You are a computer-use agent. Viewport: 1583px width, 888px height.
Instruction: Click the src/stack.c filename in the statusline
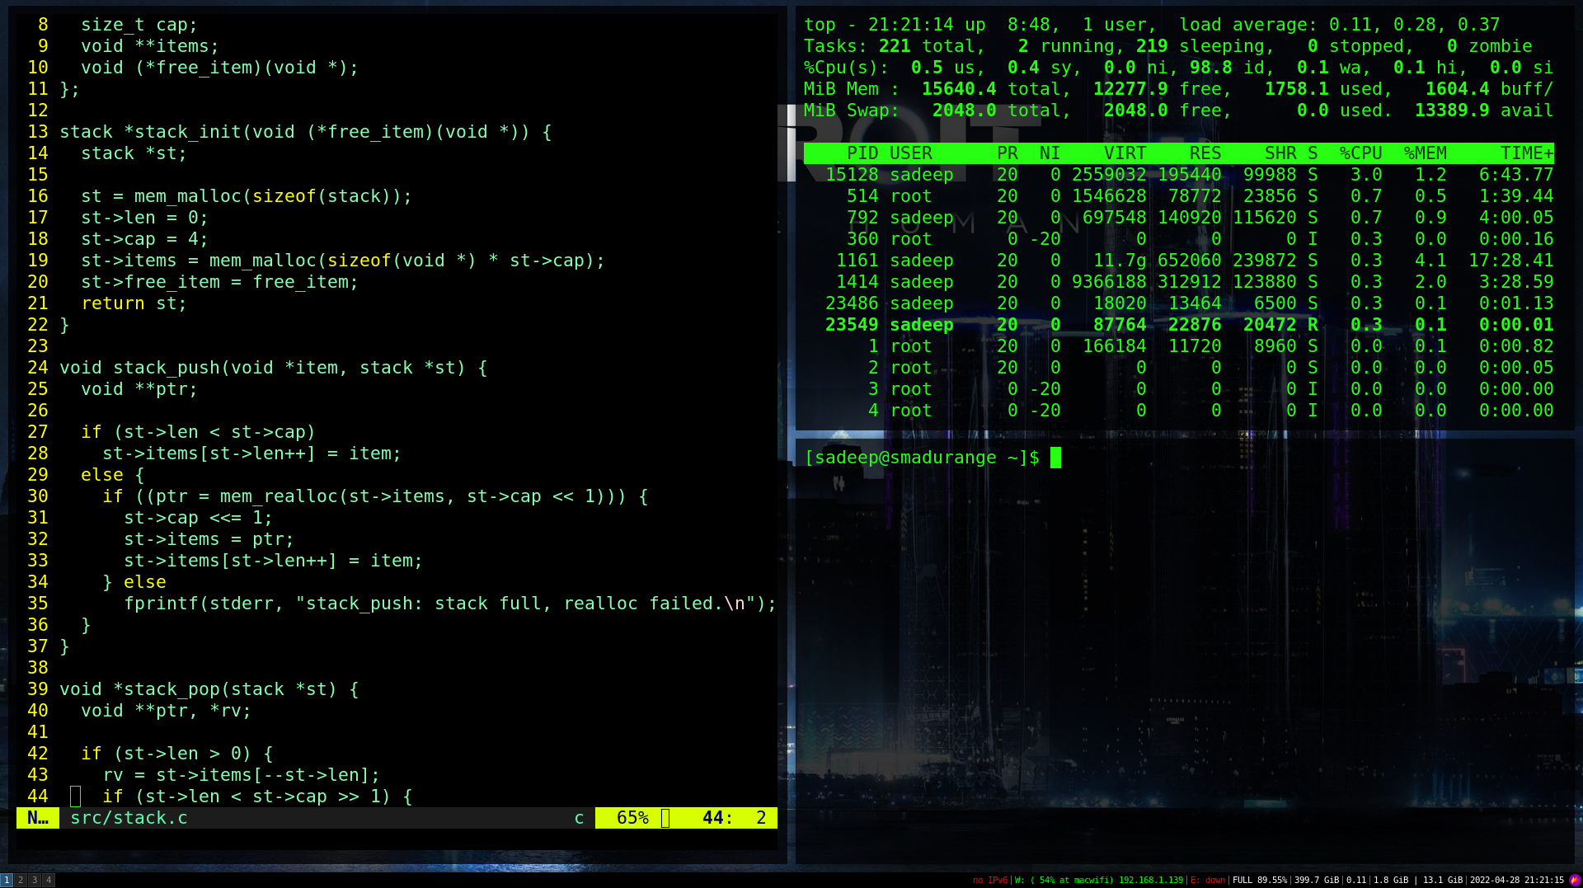129,818
